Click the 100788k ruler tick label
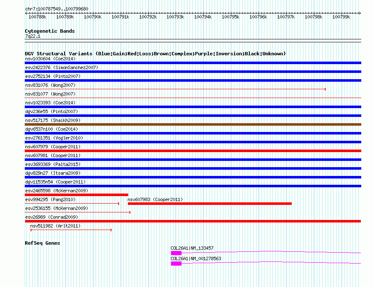This screenshot has height=287, width=373. point(37,17)
